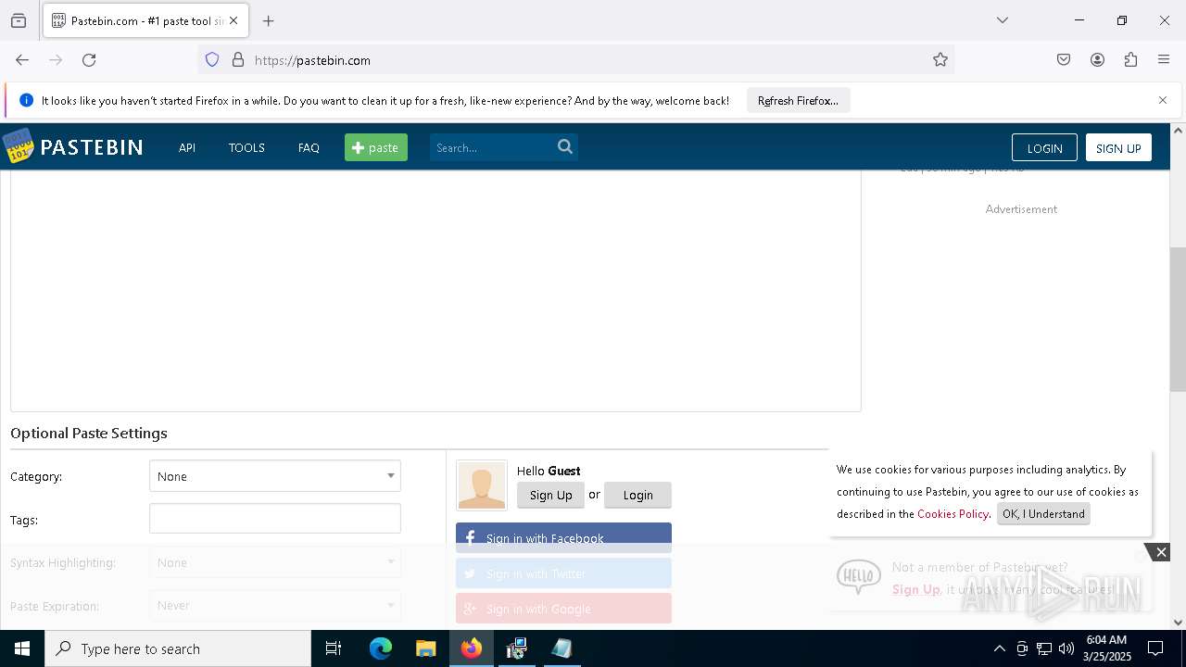1186x667 pixels.
Task: Open File Explorer from the taskbar
Action: (x=425, y=648)
